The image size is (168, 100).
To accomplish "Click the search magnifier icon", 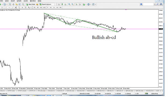I will tap(158, 4).
